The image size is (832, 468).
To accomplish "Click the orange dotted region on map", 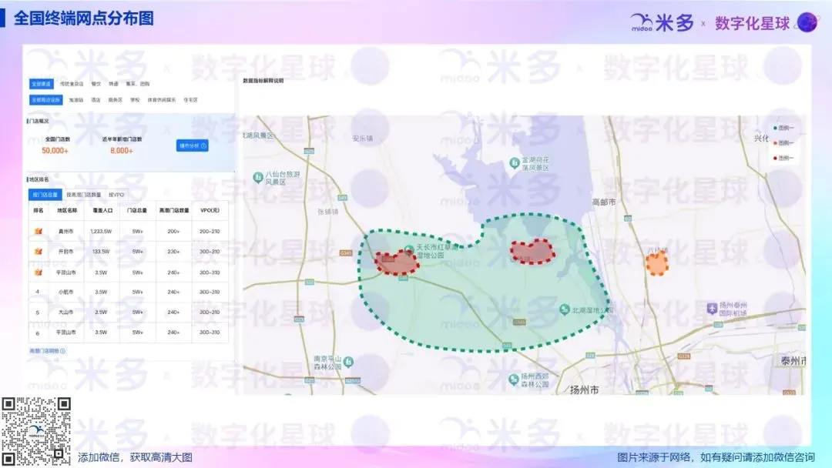I will tap(656, 263).
